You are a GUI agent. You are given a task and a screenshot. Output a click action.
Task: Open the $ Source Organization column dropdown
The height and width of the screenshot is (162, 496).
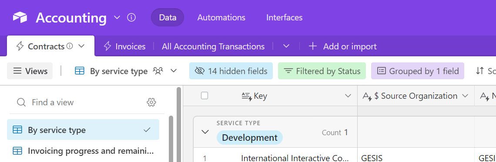point(465,95)
